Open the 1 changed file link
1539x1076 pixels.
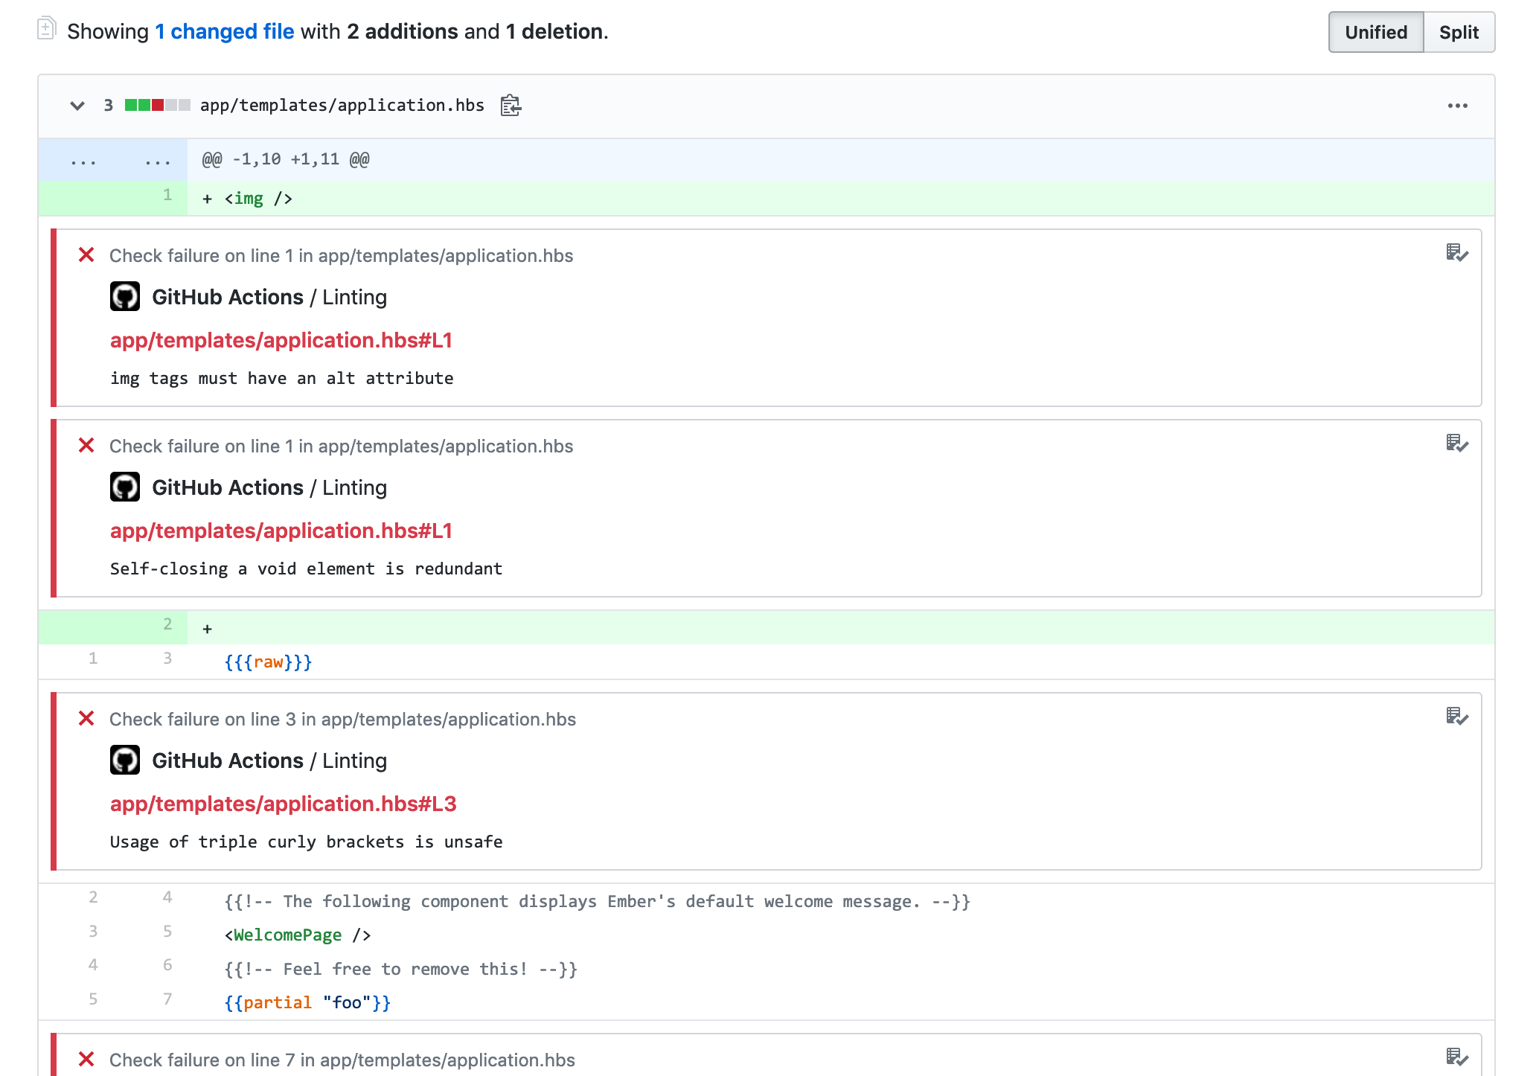[x=225, y=31]
